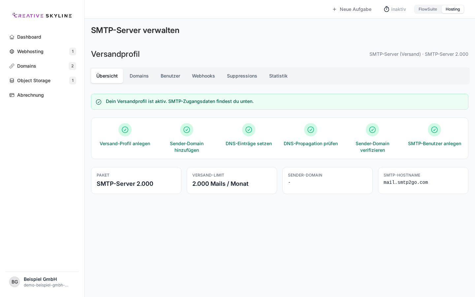Go to Dashboard in sidebar
Viewport: 475px width, 297px height.
coord(42,37)
